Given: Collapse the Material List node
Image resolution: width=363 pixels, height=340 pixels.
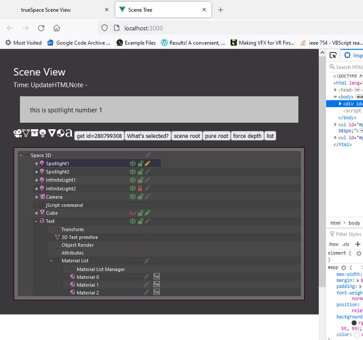Looking at the screenshot, I should tap(51, 261).
